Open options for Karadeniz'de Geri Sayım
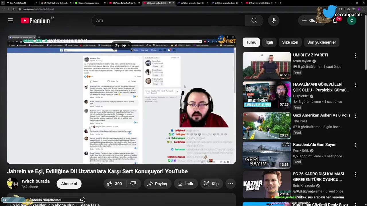The width and height of the screenshot is (367, 206). tap(356, 145)
